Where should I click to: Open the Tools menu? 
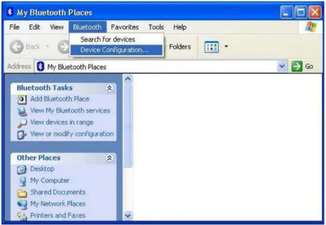pos(156,27)
